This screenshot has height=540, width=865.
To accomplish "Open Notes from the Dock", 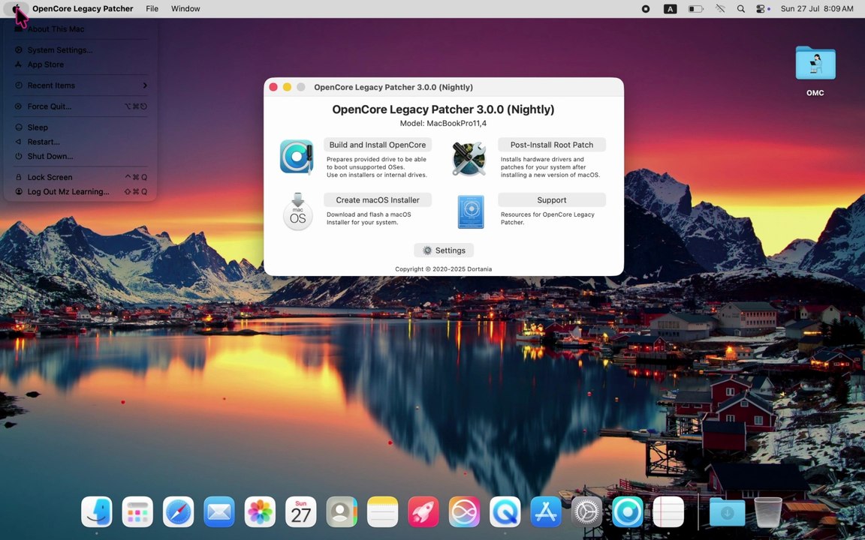I will (x=382, y=511).
